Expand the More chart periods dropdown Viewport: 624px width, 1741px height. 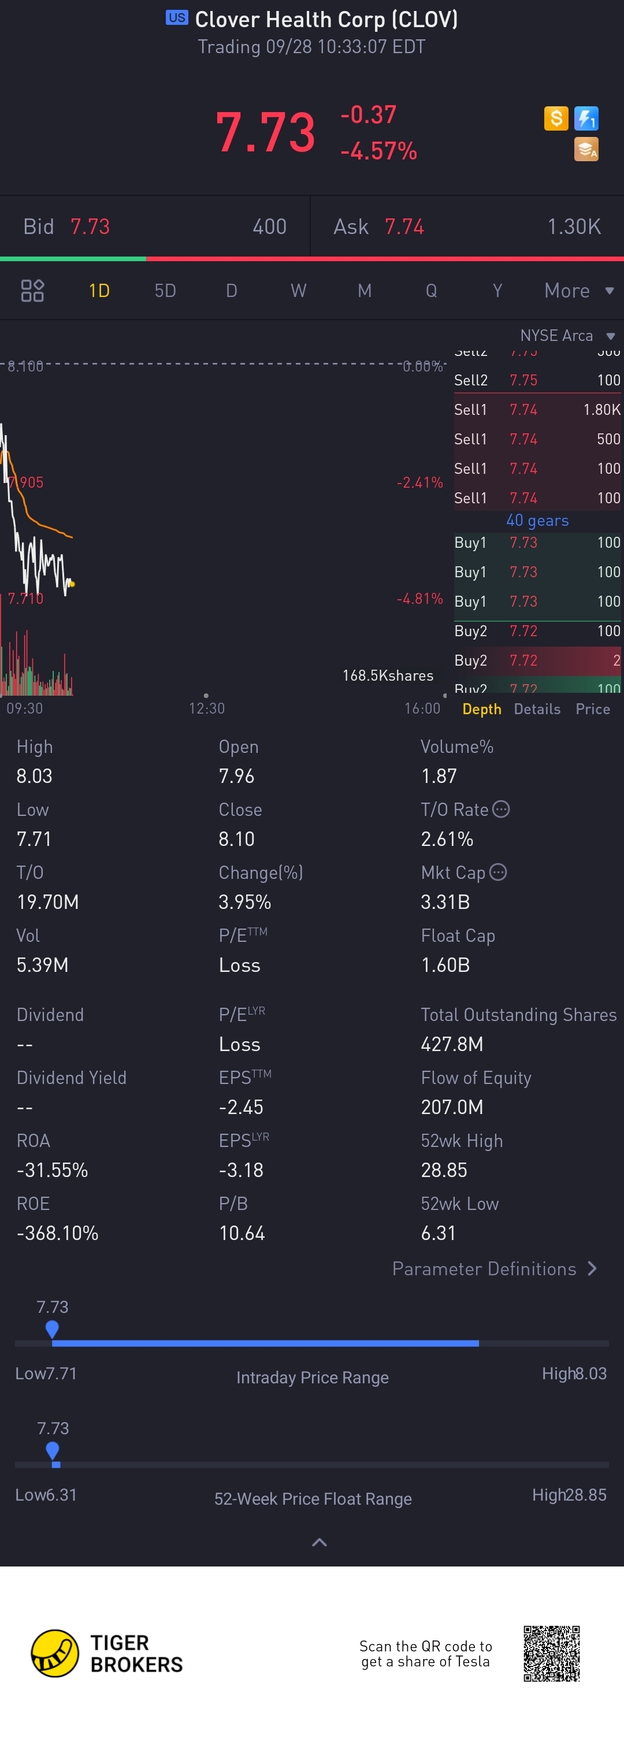click(x=580, y=291)
